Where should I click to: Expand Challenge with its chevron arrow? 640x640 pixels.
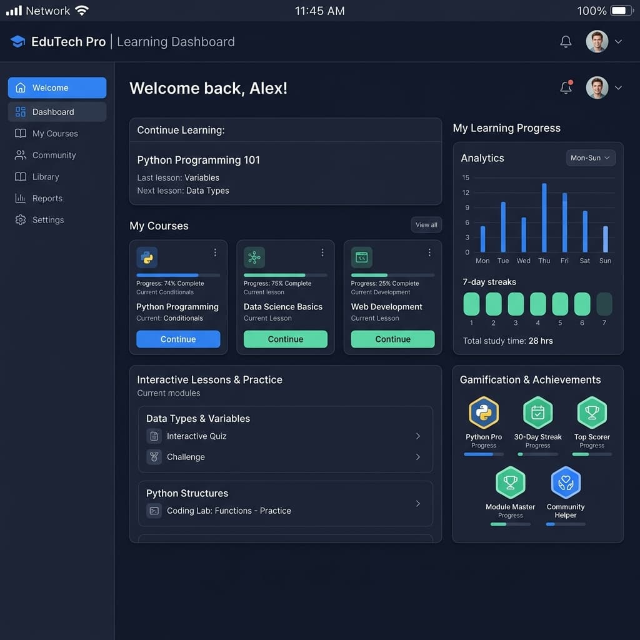pyautogui.click(x=417, y=457)
